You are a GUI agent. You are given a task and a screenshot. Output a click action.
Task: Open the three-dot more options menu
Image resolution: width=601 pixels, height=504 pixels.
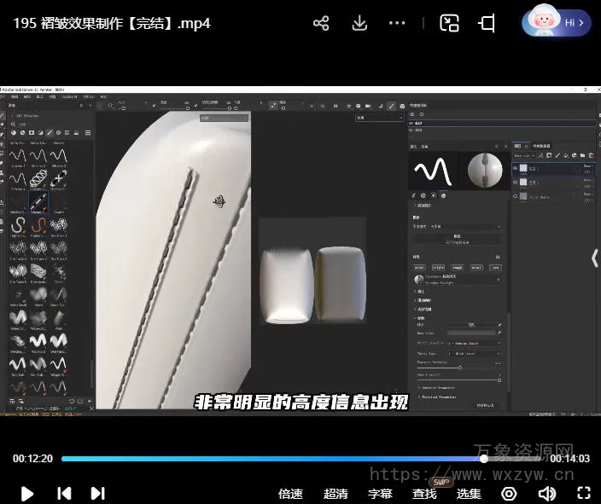pos(399,23)
